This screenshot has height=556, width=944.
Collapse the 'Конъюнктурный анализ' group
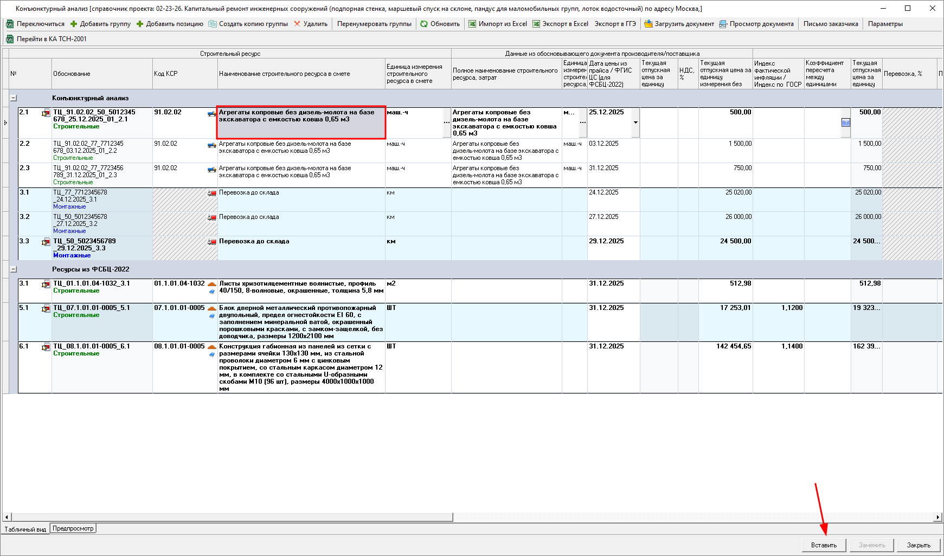(x=14, y=98)
